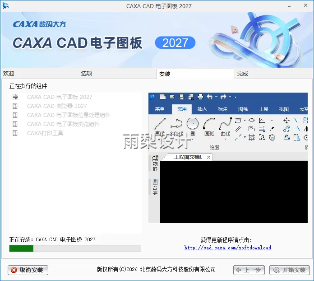The width and height of the screenshot is (314, 281).
Task: Click hourglass icon beside CAXA CAD 浏览器 2027
Action: click(15, 106)
